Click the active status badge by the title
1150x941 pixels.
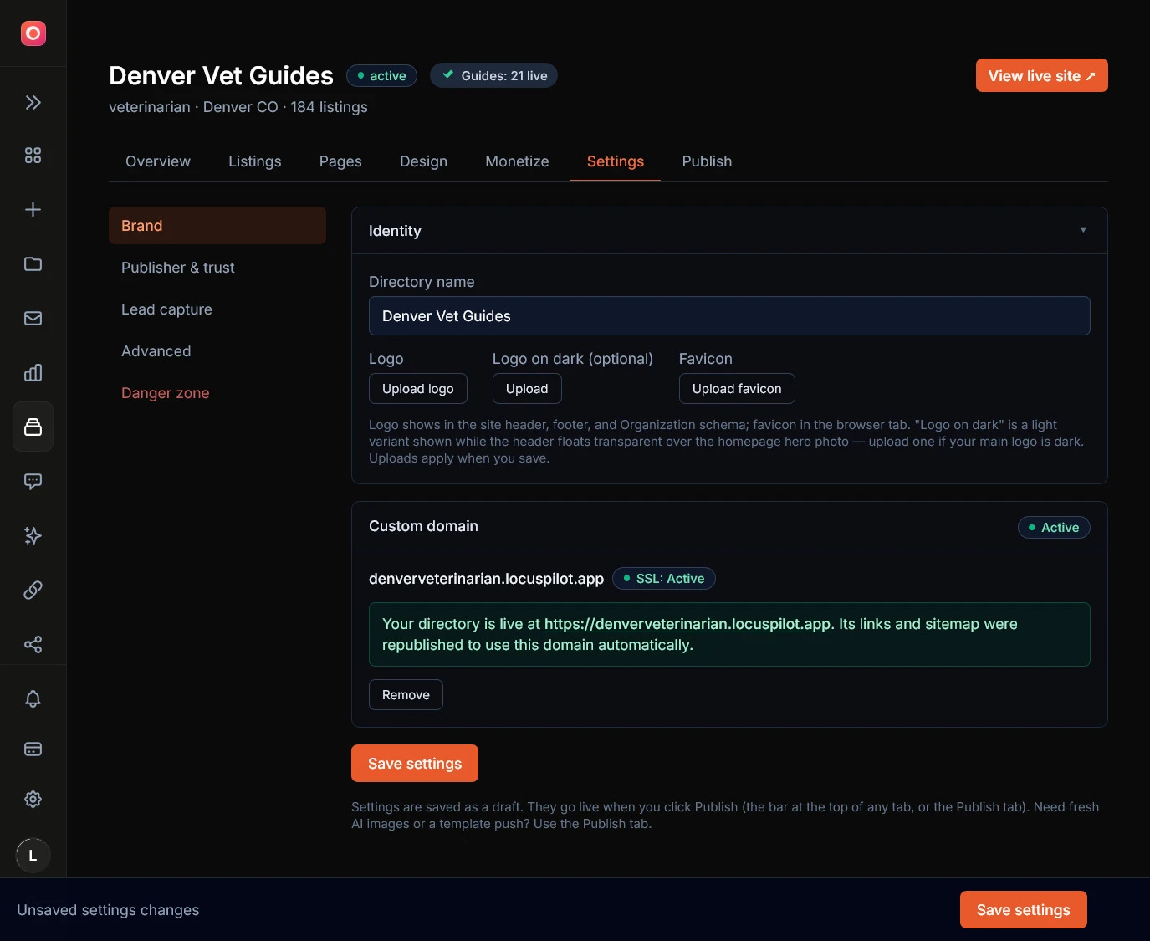pyautogui.click(x=381, y=76)
